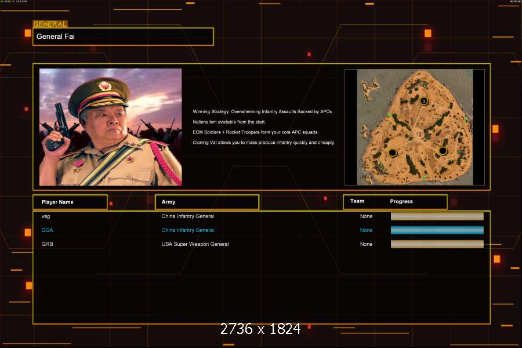Click the General Fai portrait image
Image resolution: width=522 pixels, height=348 pixels.
click(x=111, y=127)
